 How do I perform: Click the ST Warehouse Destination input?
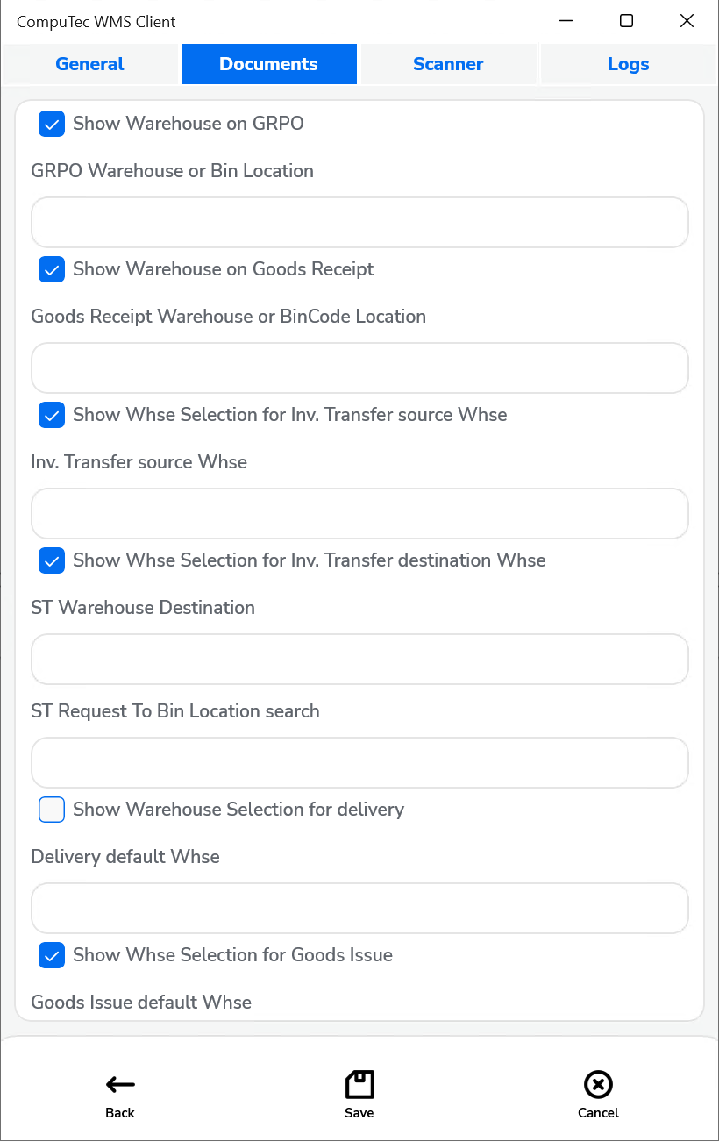[x=359, y=659]
